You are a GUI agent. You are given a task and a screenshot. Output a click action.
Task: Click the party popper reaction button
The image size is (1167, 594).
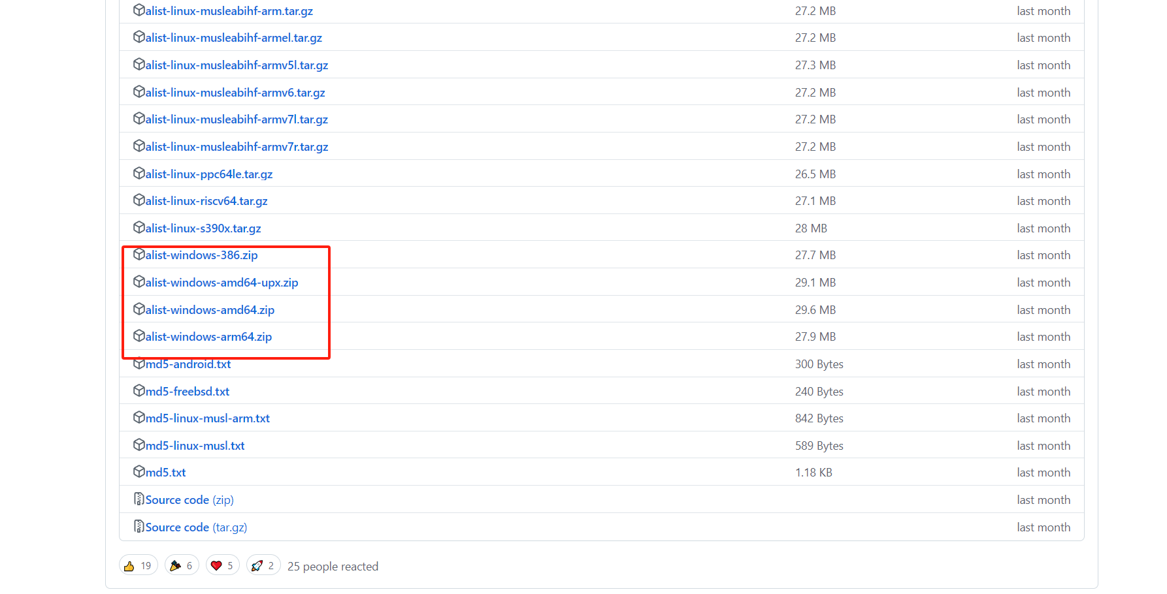(x=182, y=565)
